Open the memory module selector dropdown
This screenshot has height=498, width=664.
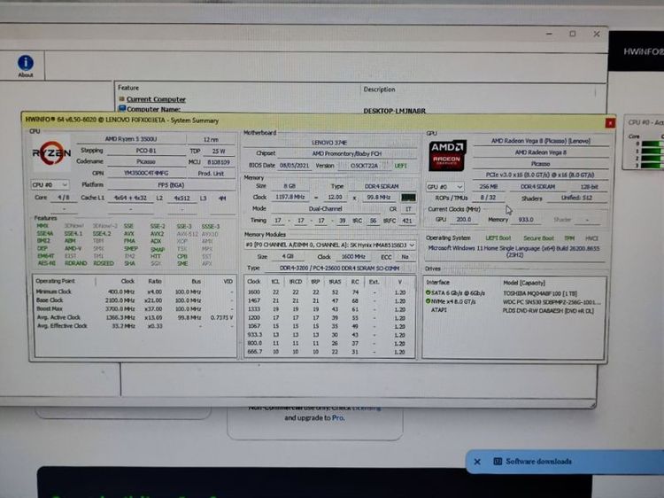(x=329, y=245)
